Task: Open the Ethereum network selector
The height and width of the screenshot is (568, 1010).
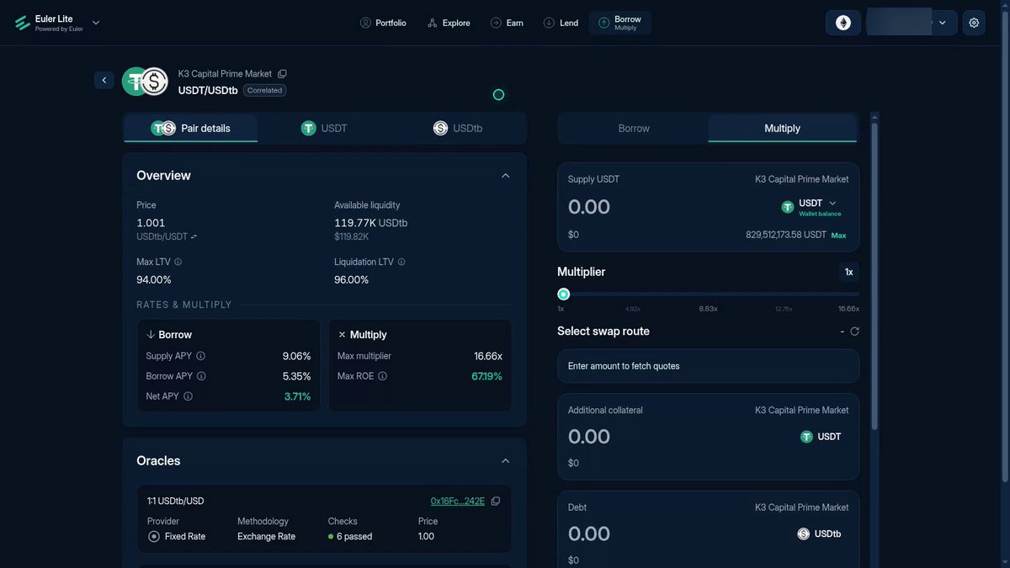Action: click(843, 23)
